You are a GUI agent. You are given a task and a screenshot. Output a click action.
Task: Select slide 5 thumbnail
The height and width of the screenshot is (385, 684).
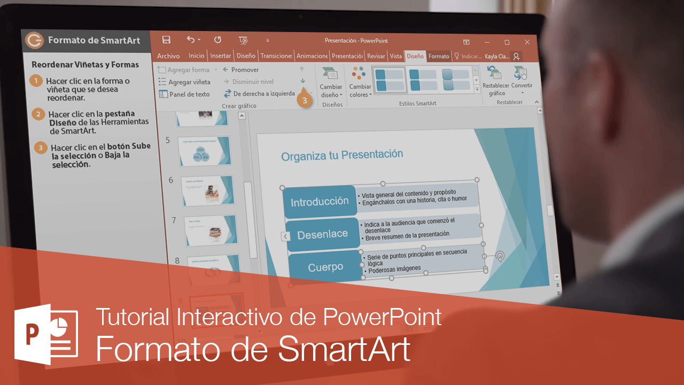pyautogui.click(x=204, y=151)
